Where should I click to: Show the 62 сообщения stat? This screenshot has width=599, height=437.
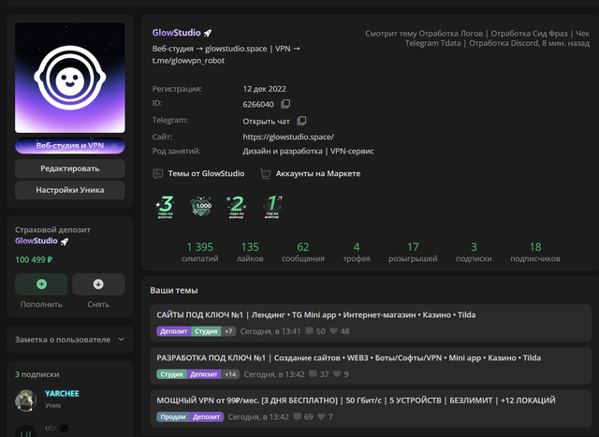tap(303, 252)
